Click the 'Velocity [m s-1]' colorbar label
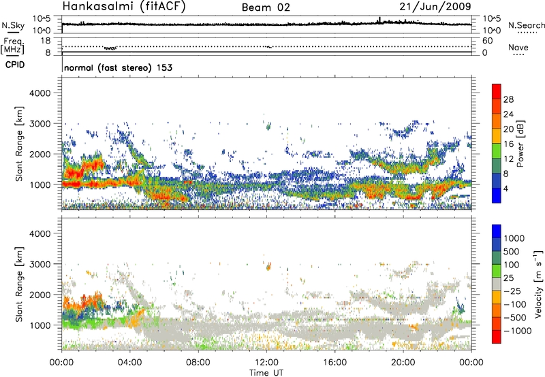Image resolution: width=545 pixels, height=377 pixels. [538, 284]
